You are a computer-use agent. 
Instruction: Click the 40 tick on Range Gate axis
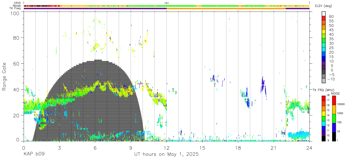coord(16,89)
